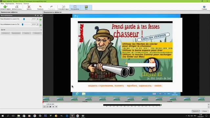Click the green Add Effect plus icon
The image size is (210, 118).
(x=5, y=7)
